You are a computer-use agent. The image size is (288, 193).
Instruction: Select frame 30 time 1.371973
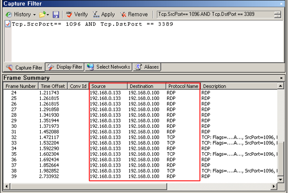click(x=49, y=126)
